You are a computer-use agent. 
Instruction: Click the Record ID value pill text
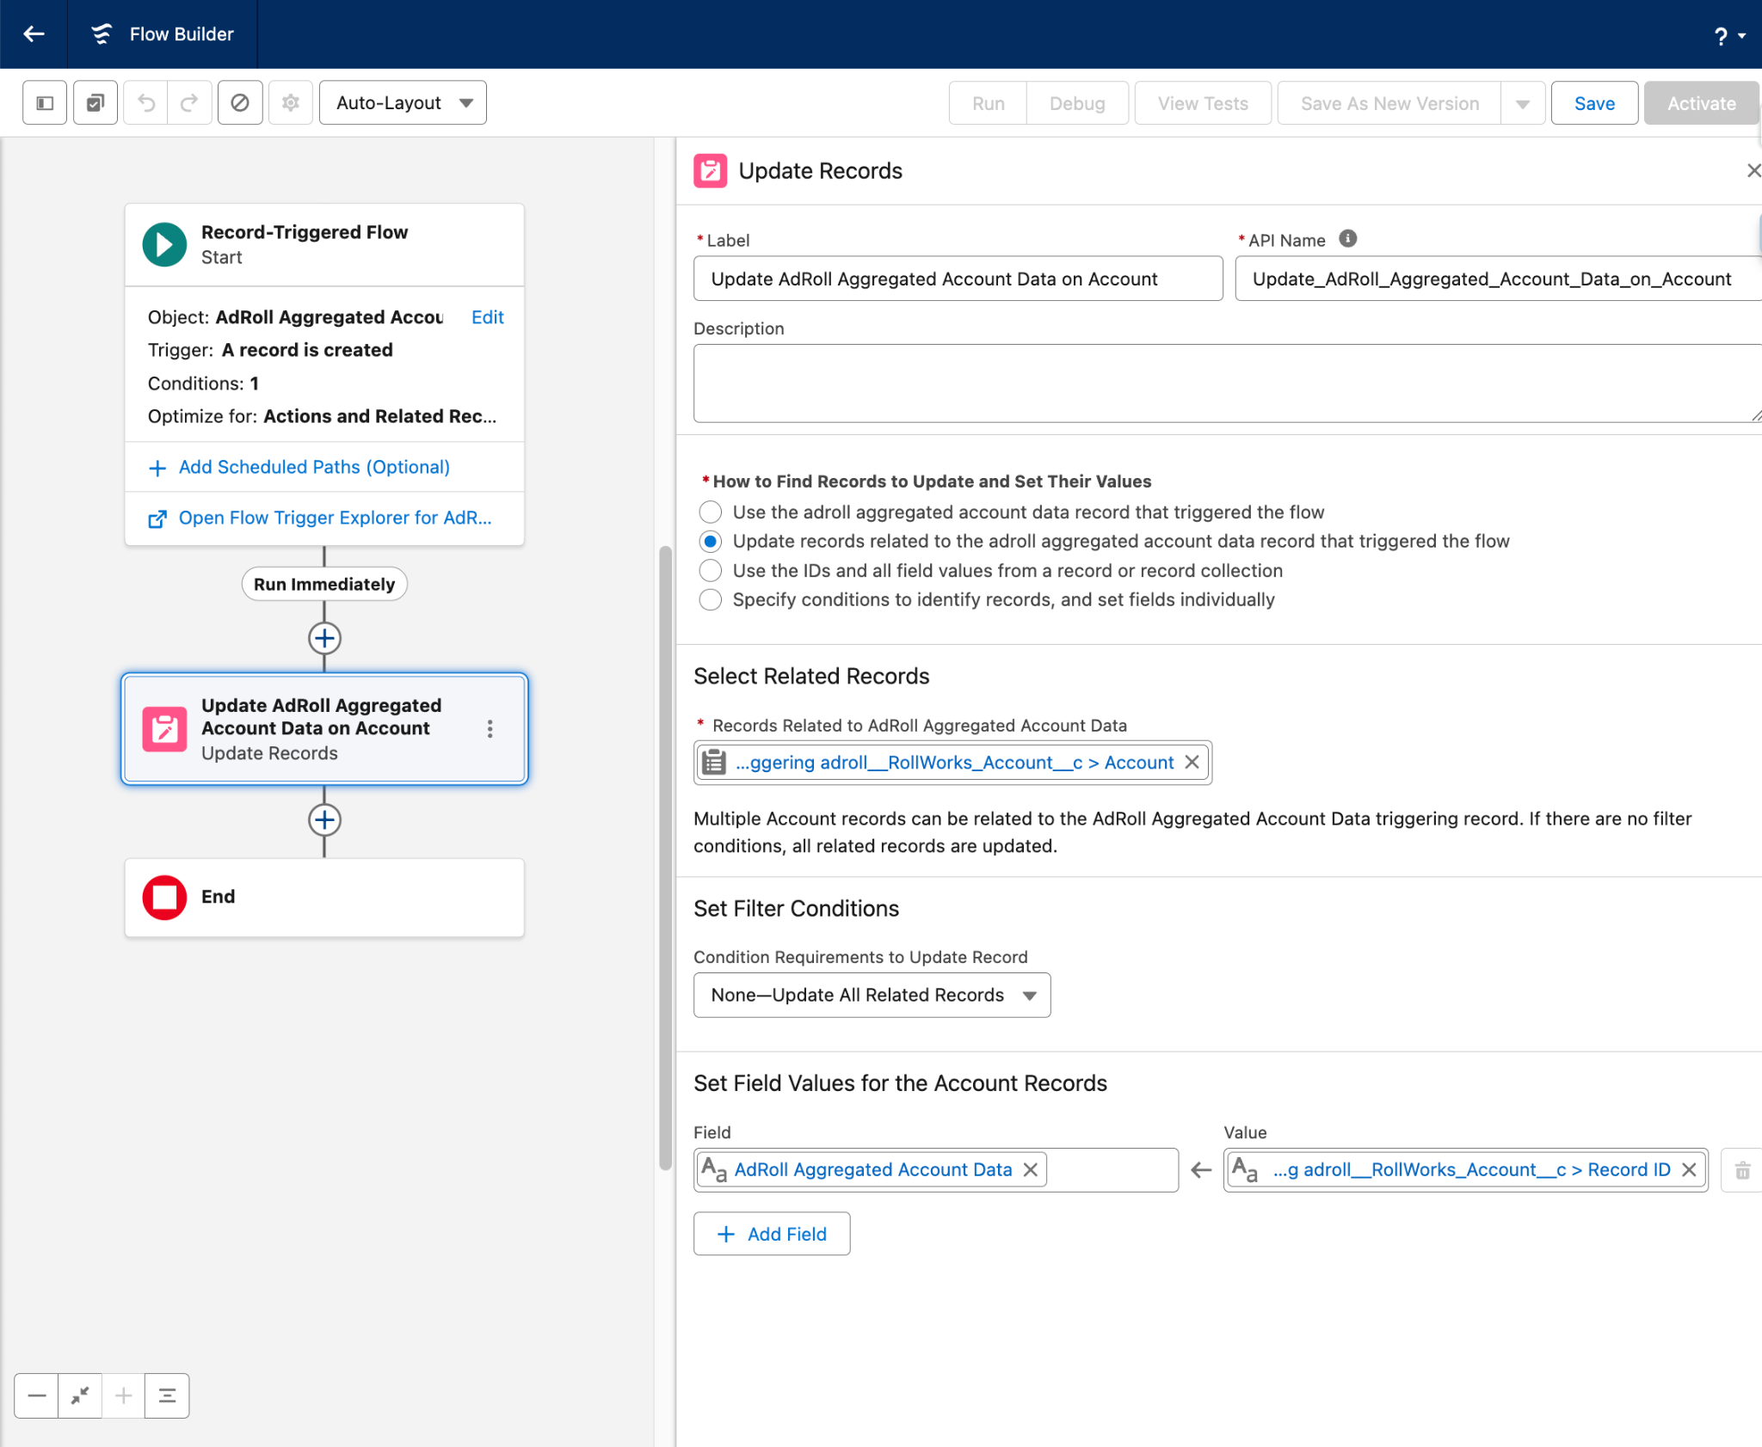click(1472, 1170)
